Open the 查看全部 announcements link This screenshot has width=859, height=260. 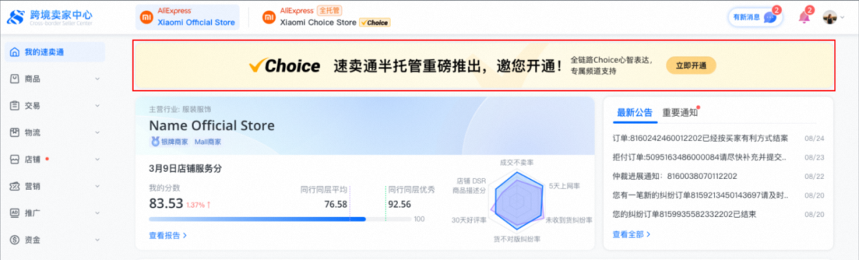click(x=631, y=233)
